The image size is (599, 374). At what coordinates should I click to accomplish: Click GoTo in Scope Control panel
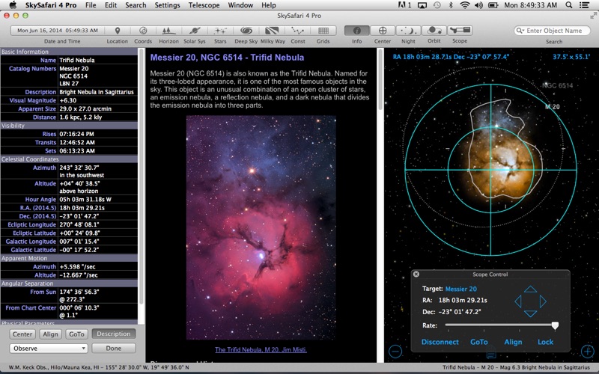coord(479,342)
